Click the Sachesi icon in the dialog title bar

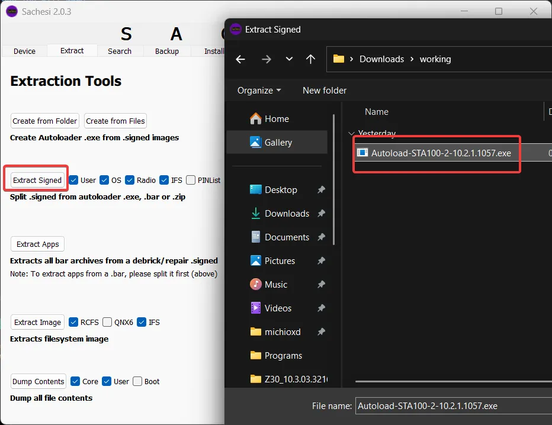point(236,29)
